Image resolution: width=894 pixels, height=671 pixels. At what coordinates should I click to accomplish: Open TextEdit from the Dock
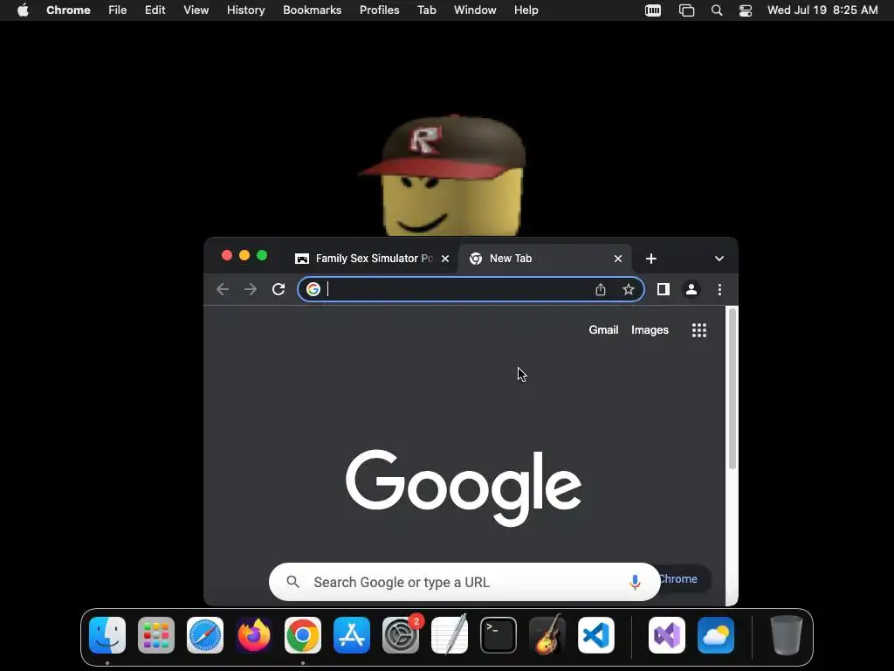(x=450, y=635)
